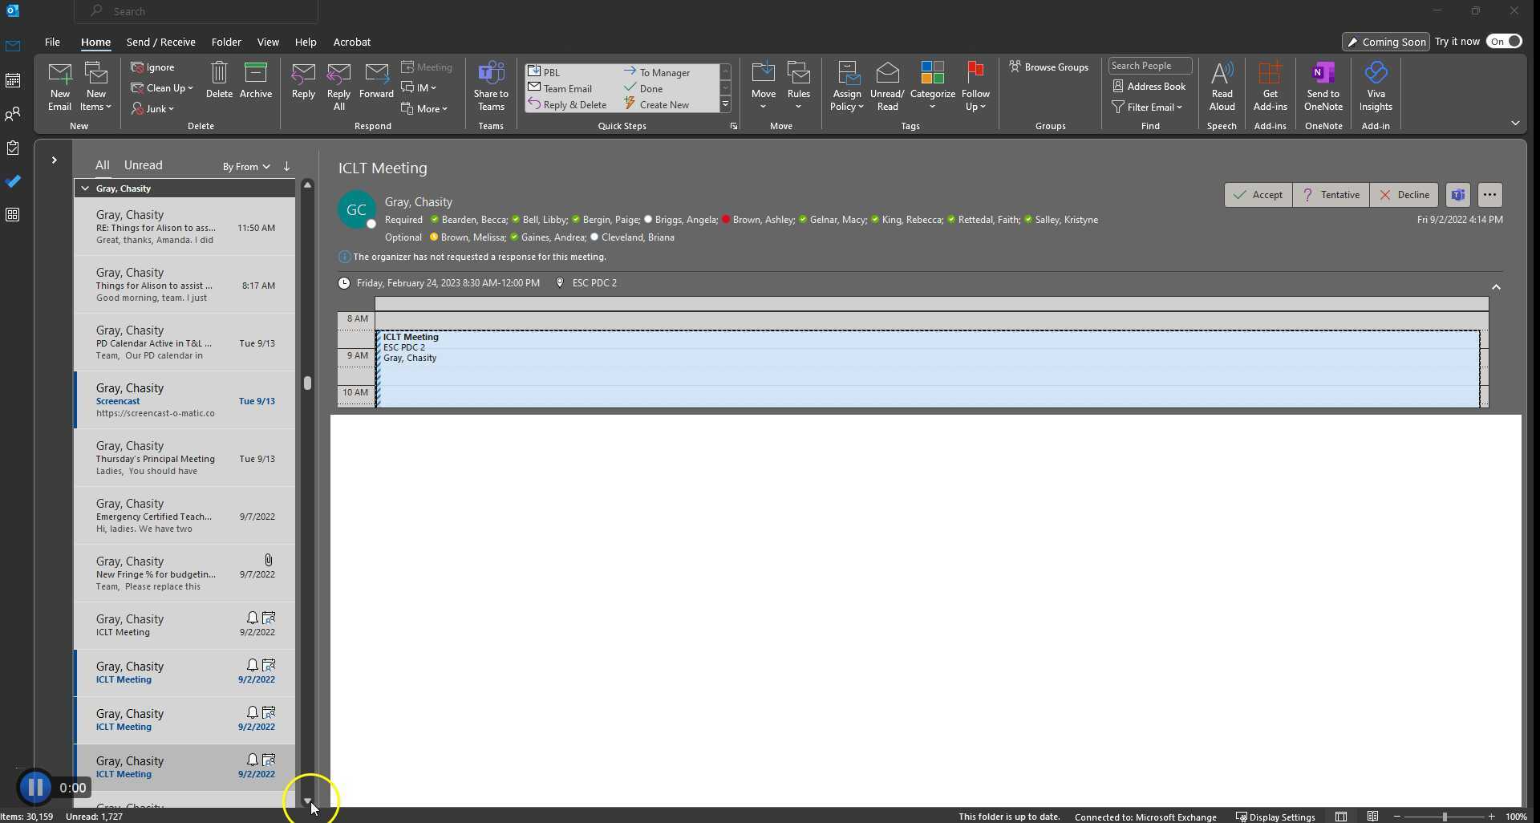Click the zoom slider in status bar
This screenshot has width=1540, height=823.
(1444, 817)
